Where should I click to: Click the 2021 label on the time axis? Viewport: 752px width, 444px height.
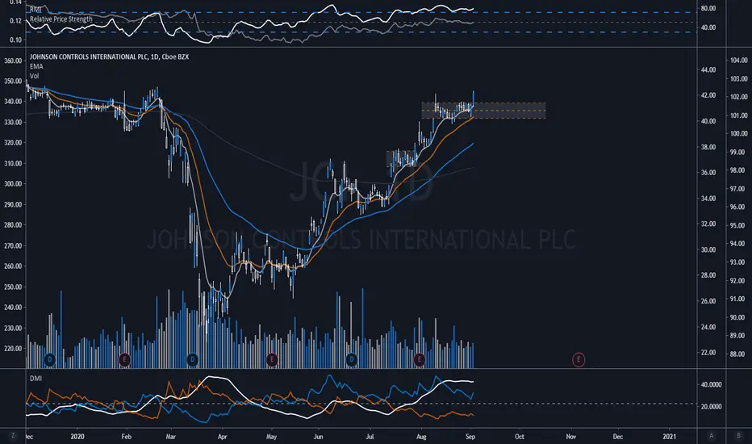tap(670, 436)
